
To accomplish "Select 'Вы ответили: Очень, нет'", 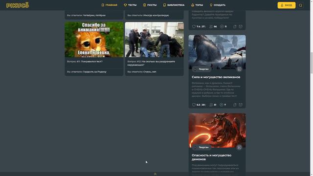I will (142, 72).
